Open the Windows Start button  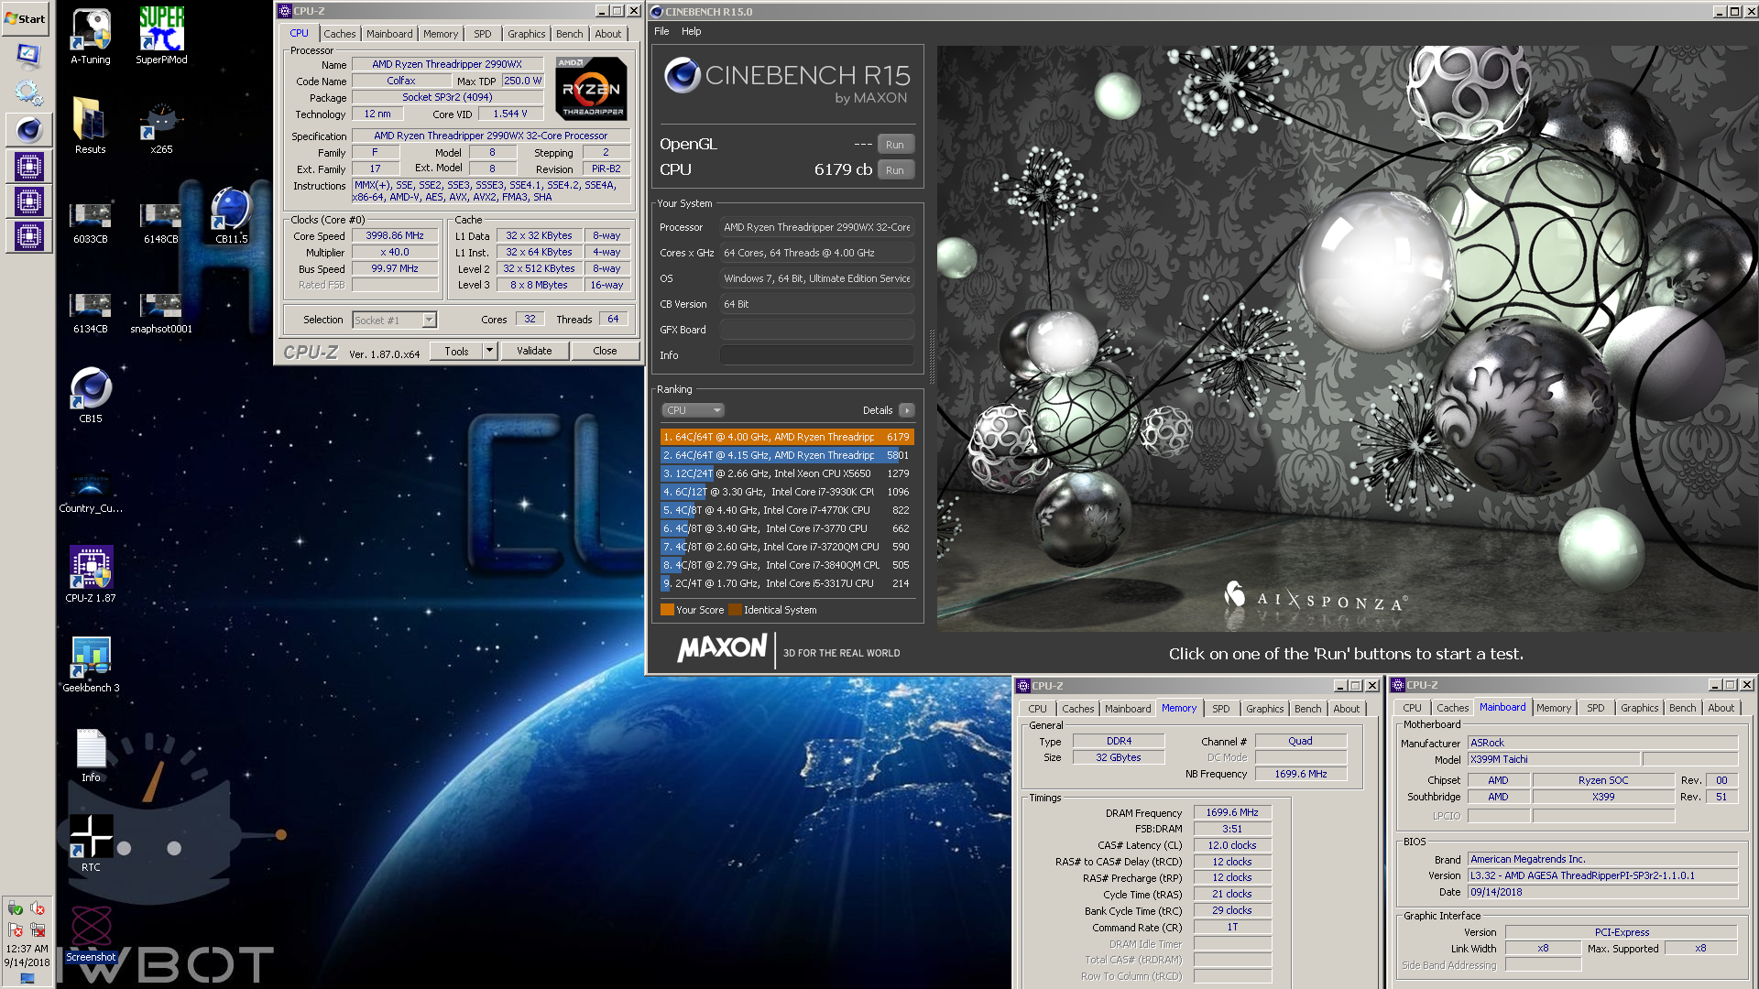click(26, 18)
